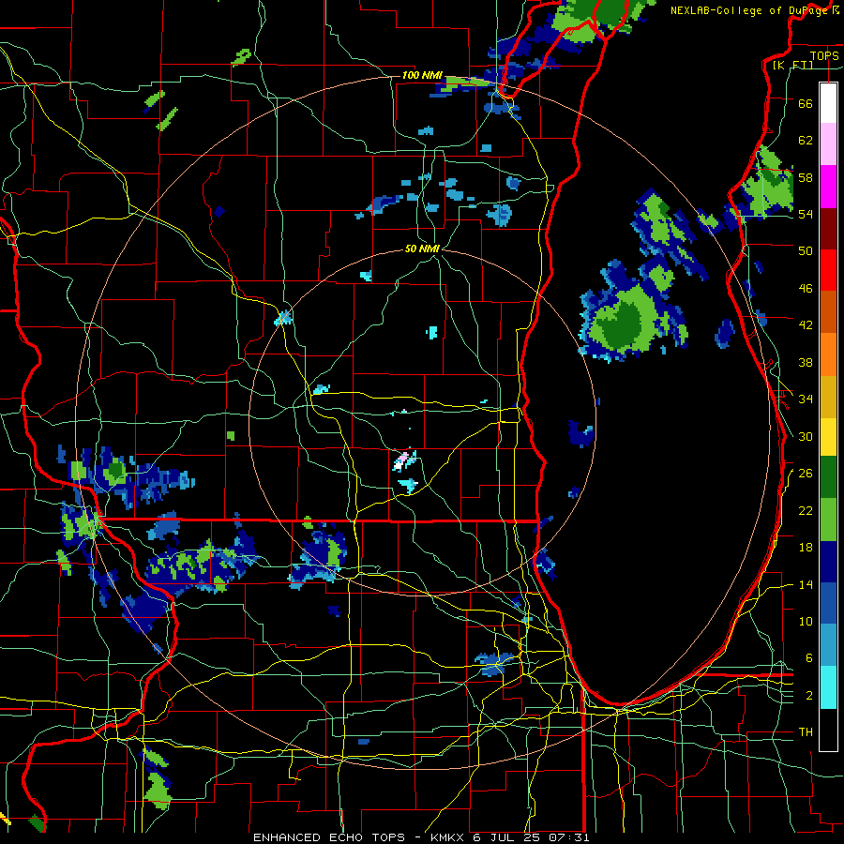This screenshot has width=844, height=844.
Task: Click the 50 NMI range ring label
Action: 422,249
